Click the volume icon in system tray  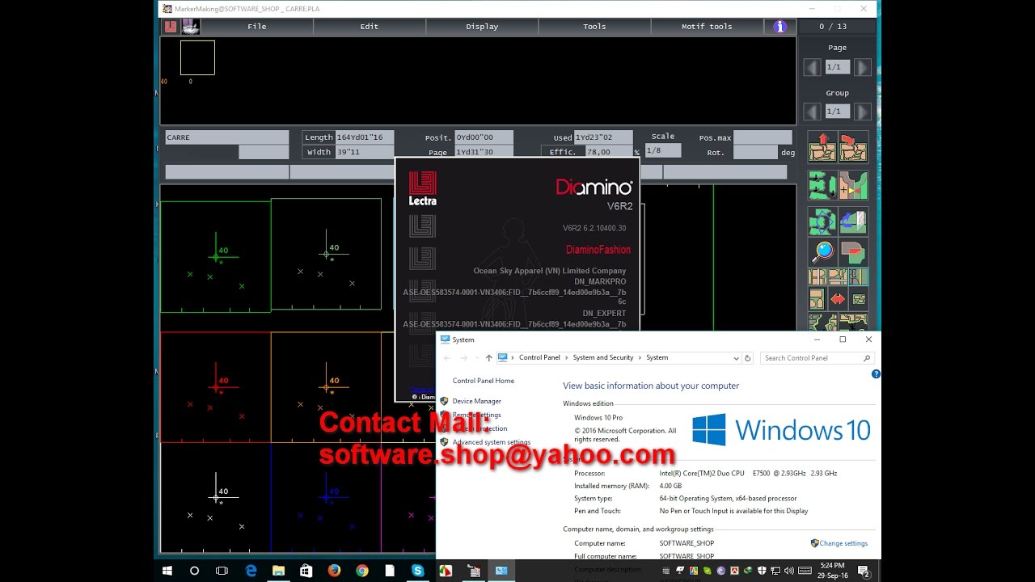coord(788,571)
